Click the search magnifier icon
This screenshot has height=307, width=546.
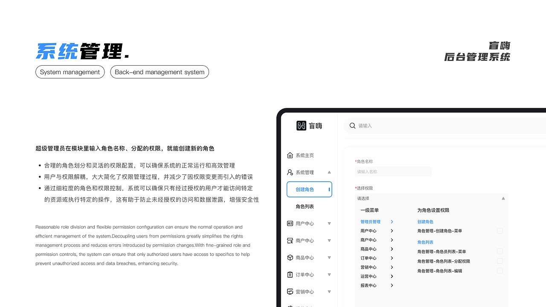(x=352, y=125)
